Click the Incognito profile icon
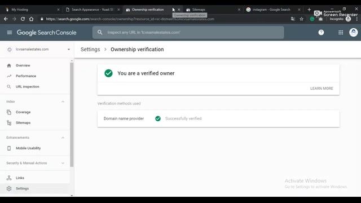Screen dimensions: 361x203 (348, 19)
